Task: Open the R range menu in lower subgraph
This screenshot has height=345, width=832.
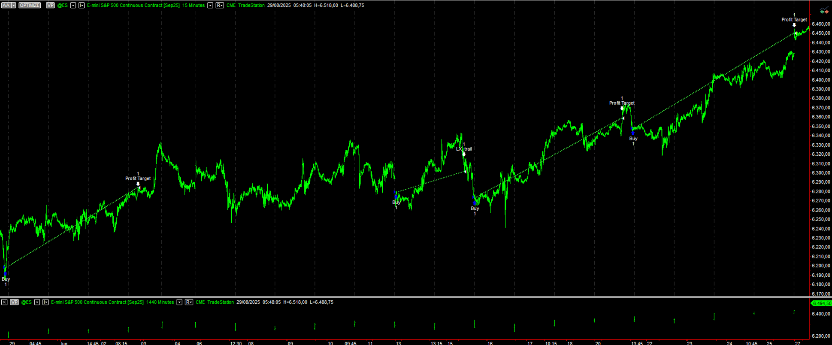Action: click(x=189, y=302)
